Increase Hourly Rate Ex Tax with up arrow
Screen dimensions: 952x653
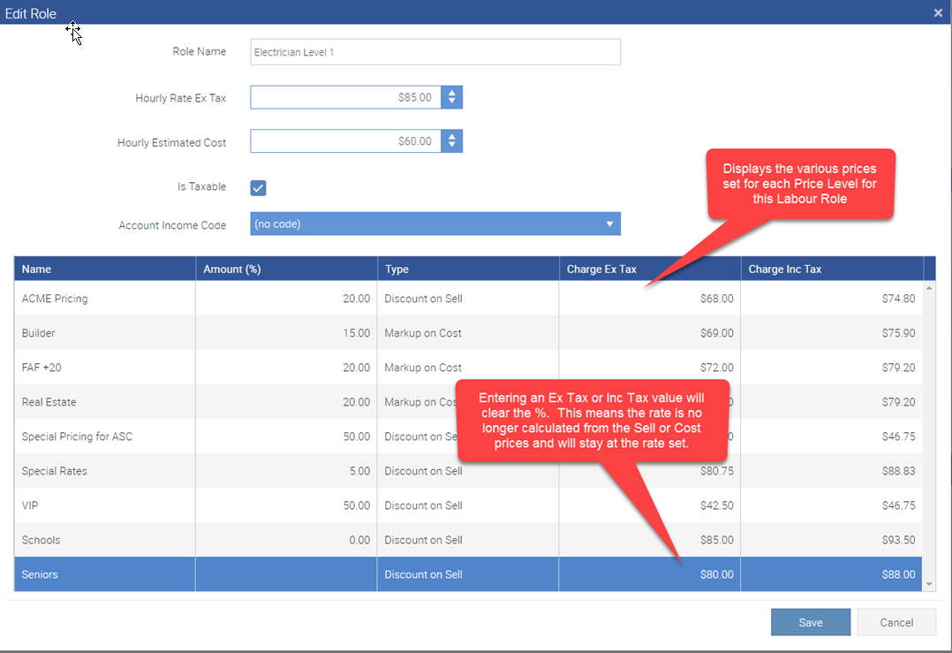point(452,93)
